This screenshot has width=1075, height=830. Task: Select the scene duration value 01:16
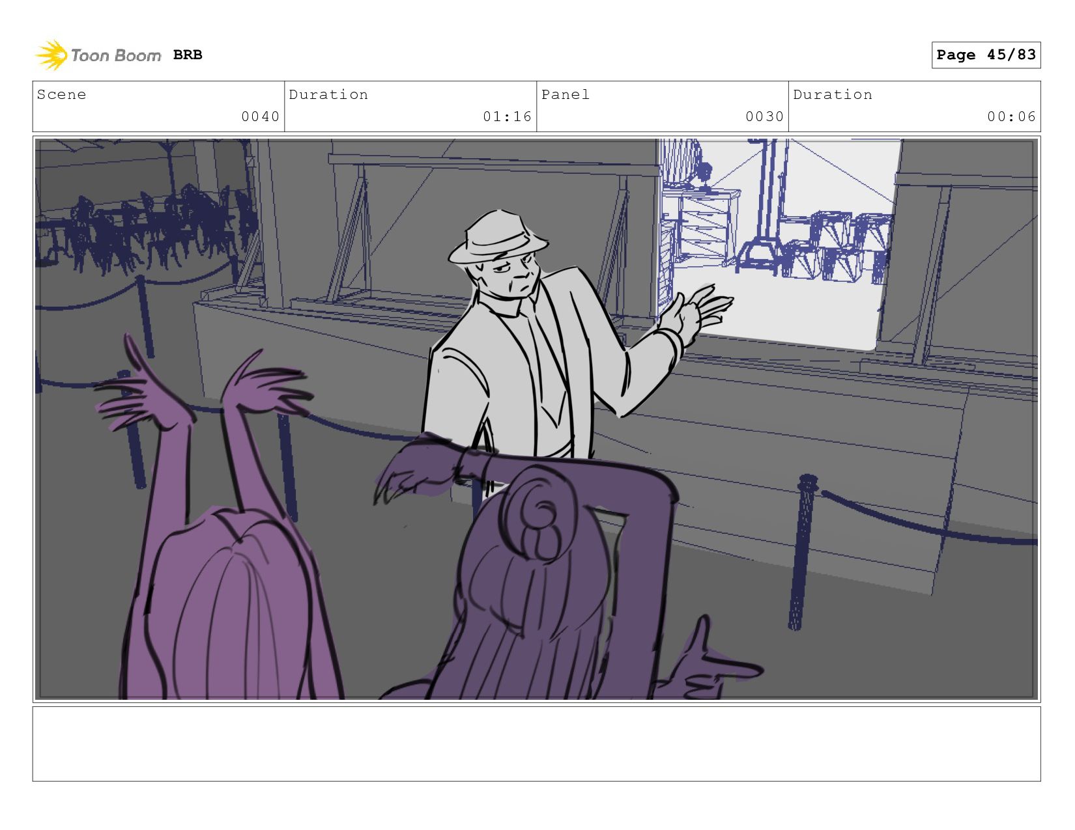507,117
